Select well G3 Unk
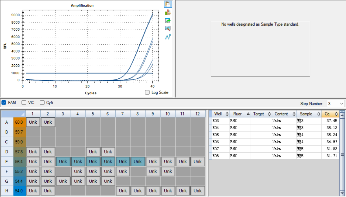 click(x=63, y=181)
